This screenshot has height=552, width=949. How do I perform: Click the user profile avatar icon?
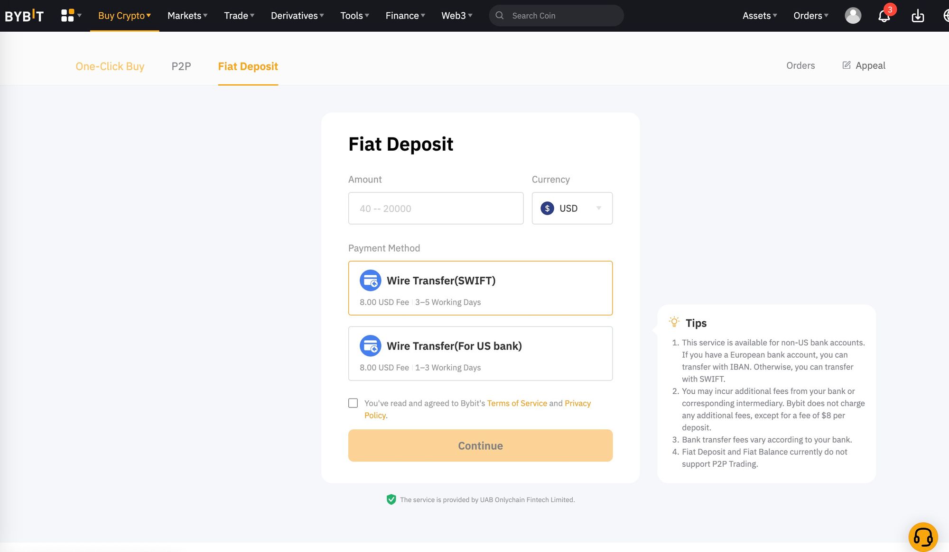tap(853, 15)
